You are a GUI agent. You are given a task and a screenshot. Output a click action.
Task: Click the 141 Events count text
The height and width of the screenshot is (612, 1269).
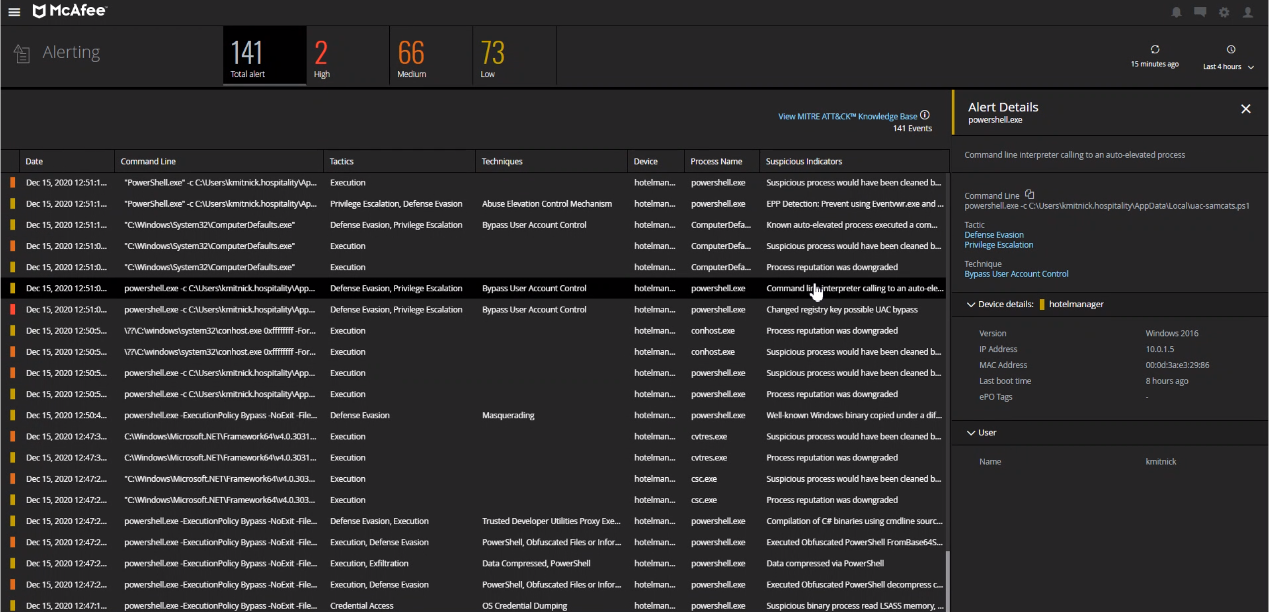click(x=912, y=128)
